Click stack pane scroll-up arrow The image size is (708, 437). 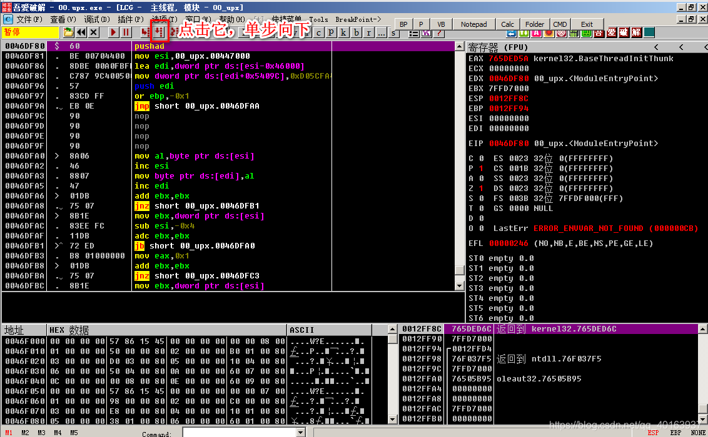click(x=702, y=330)
